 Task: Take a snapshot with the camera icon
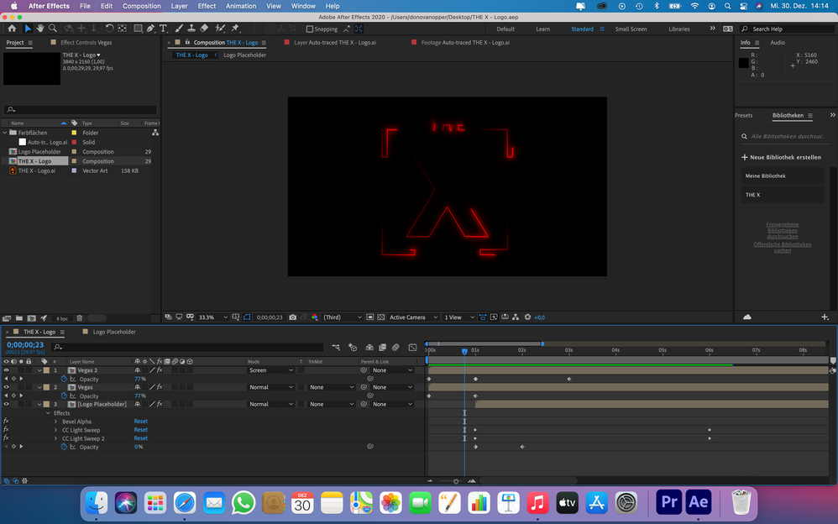tap(292, 317)
